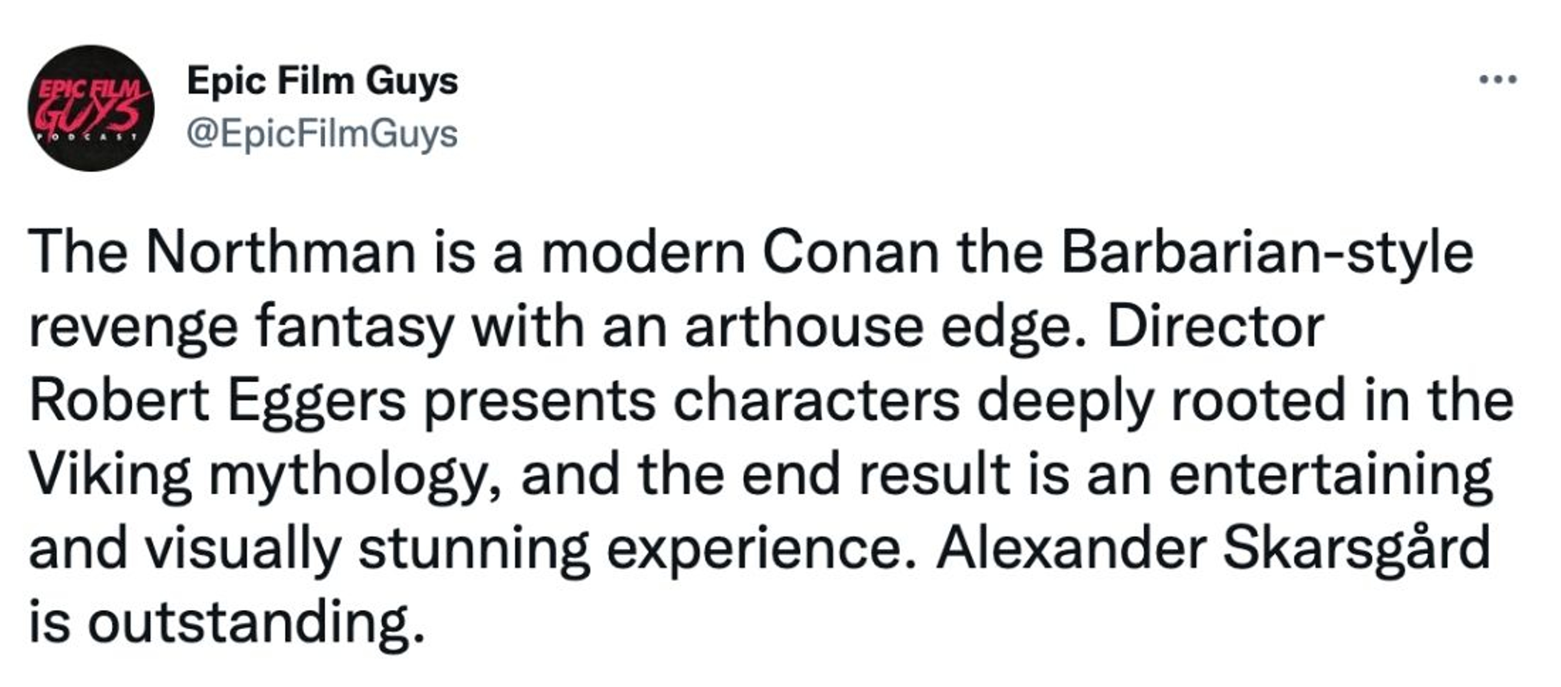Click the word "Director" in the tweet

[1215, 328]
